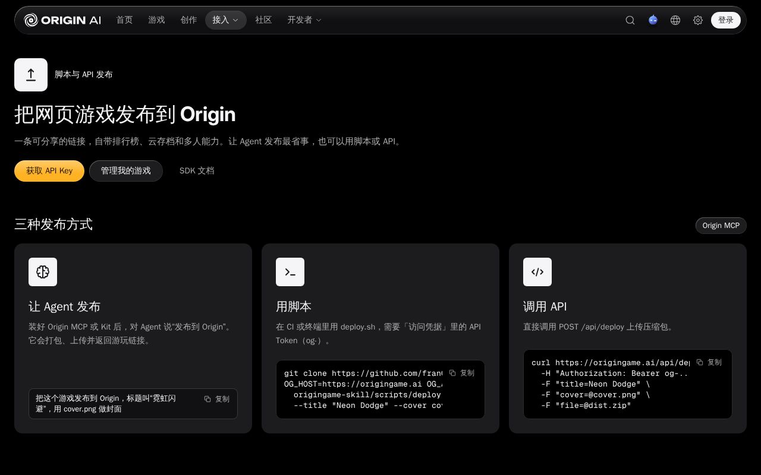Open the 社区 nav item
This screenshot has height=475, width=761.
click(263, 20)
